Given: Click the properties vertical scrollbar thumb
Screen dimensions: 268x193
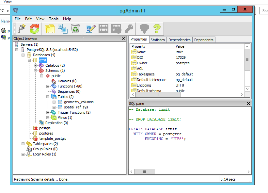Looking at the screenshot, I should coord(247,60).
